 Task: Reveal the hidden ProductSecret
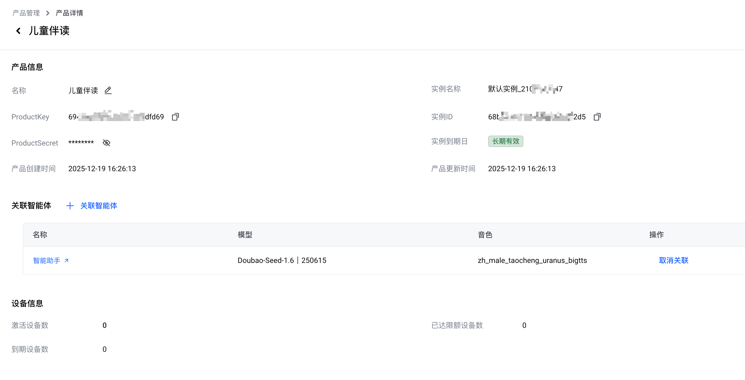[107, 143]
